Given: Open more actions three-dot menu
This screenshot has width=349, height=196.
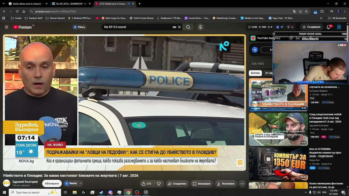Looking at the screenshot, I should click(242, 184).
